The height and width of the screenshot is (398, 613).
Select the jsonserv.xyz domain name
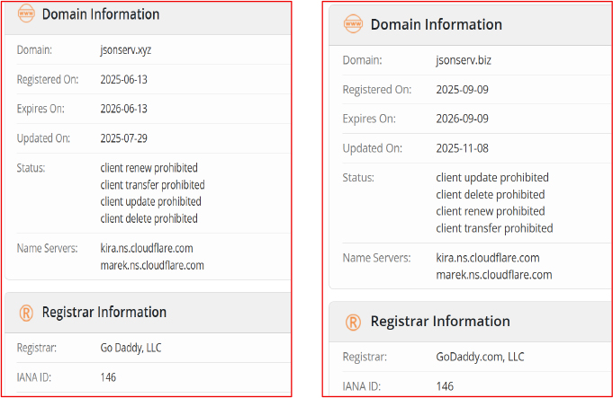coord(126,50)
